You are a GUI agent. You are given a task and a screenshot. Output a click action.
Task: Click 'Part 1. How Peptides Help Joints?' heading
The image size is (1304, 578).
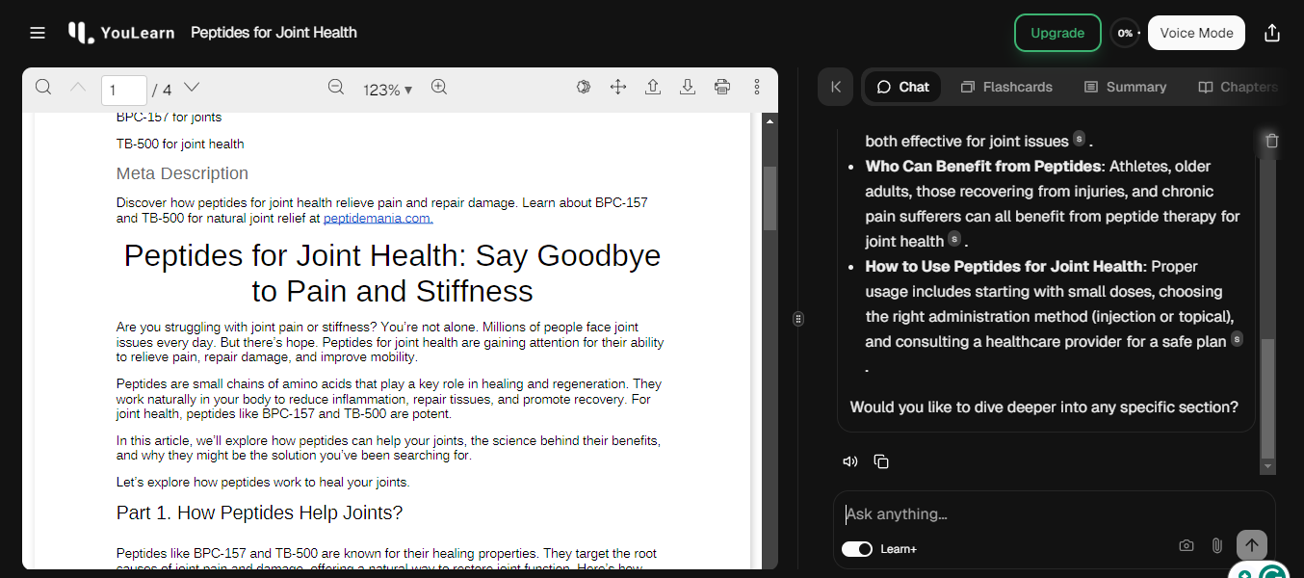pos(259,513)
